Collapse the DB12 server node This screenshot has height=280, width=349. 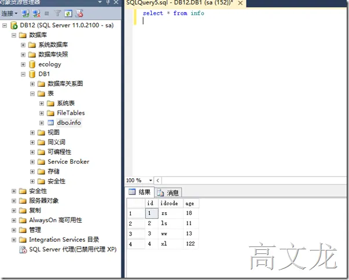[x=5, y=25]
